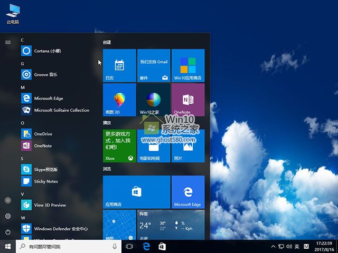
Task: Open the Microsoft Edge tile
Action: [x=188, y=192]
